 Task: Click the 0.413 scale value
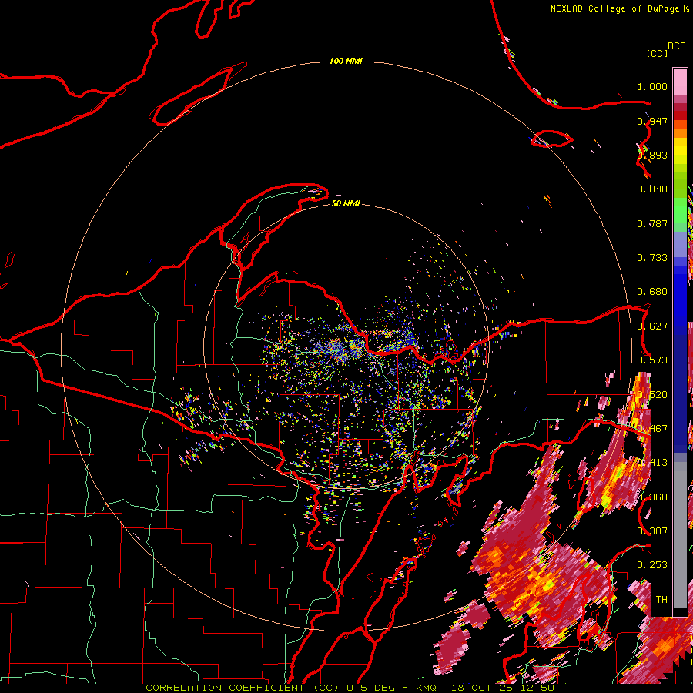coord(652,463)
